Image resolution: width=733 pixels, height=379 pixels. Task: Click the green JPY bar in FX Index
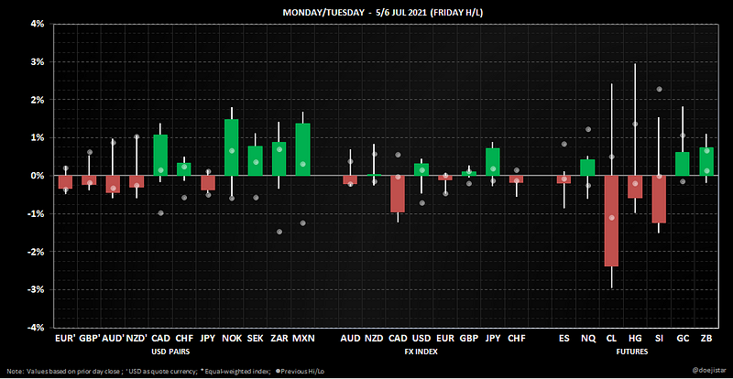pos(493,162)
